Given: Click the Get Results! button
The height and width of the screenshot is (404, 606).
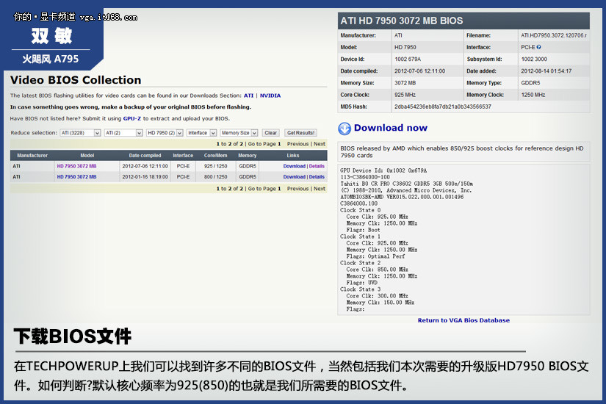Looking at the screenshot, I should (x=300, y=133).
